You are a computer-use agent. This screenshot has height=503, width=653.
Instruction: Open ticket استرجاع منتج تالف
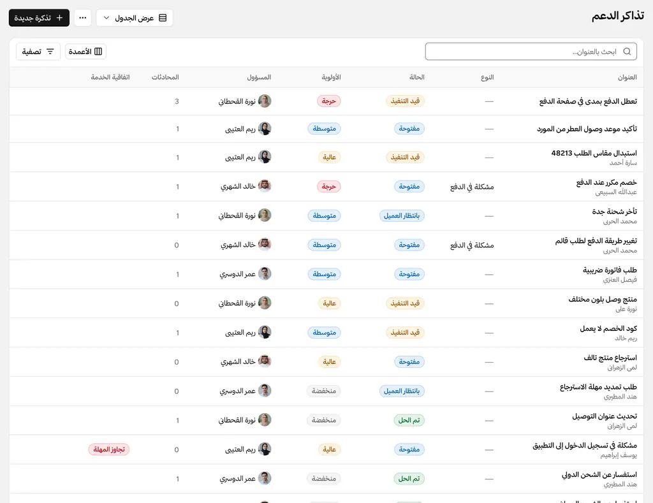610,358
